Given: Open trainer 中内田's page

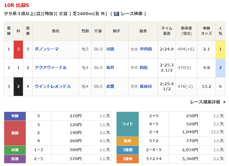Looking at the screenshot, I should click(x=146, y=49).
